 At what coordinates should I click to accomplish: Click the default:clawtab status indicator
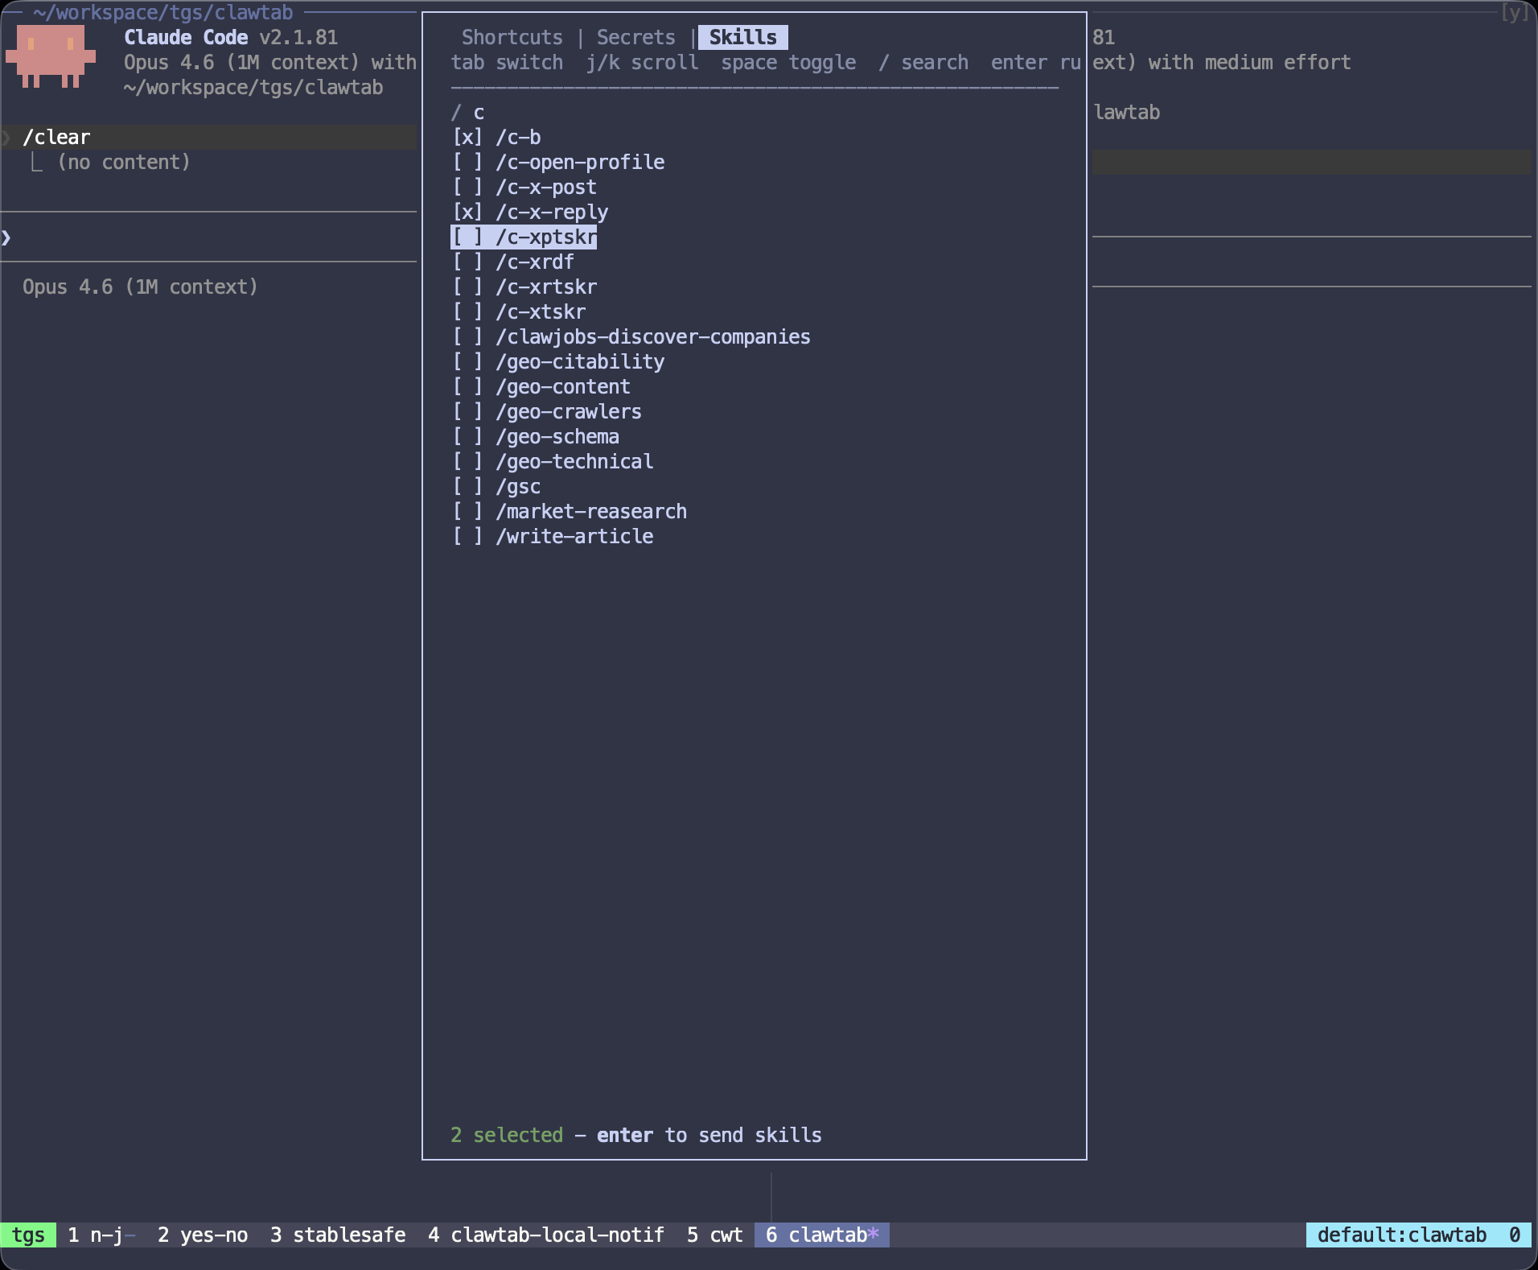coord(1401,1235)
